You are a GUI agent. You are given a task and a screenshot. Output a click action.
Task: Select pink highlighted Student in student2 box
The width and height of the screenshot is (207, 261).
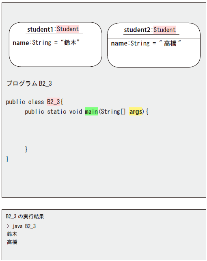[164, 30]
